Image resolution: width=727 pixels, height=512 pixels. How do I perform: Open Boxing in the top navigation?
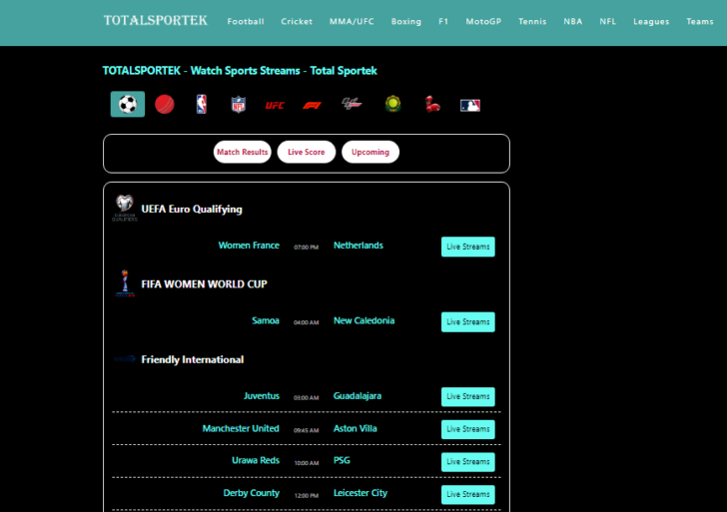tap(406, 21)
